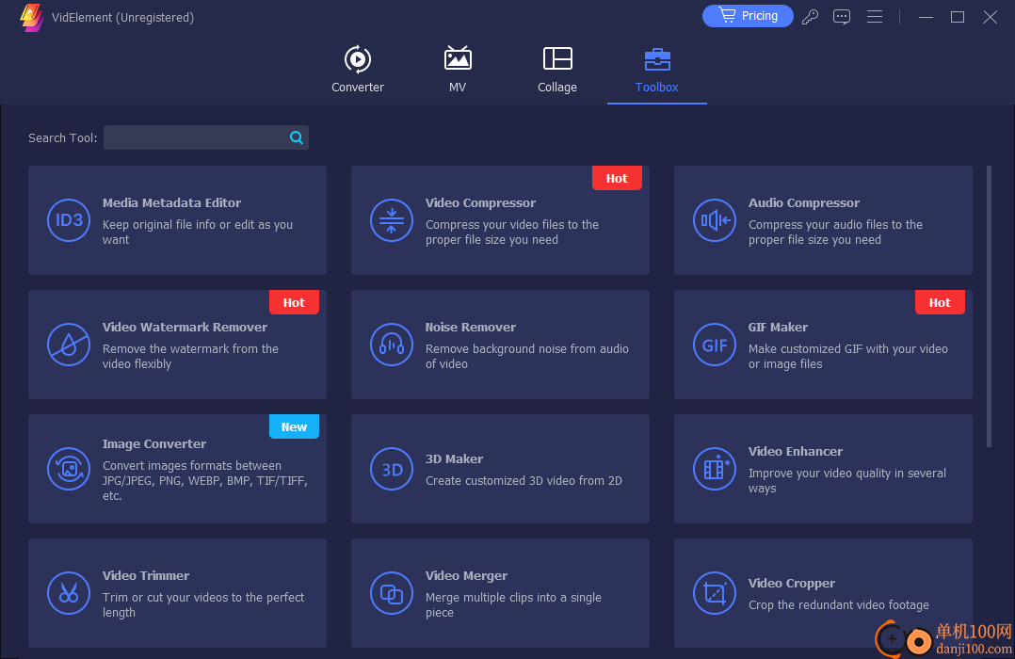Click the 'Search Tool:' label

pos(63,137)
